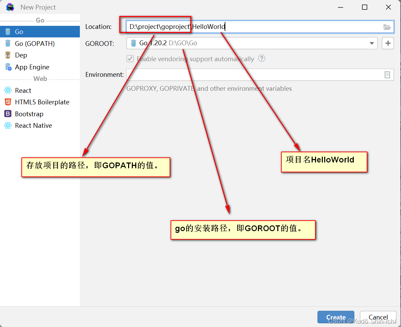The height and width of the screenshot is (327, 401).
Task: Click the Cancel button
Action: coord(378,317)
